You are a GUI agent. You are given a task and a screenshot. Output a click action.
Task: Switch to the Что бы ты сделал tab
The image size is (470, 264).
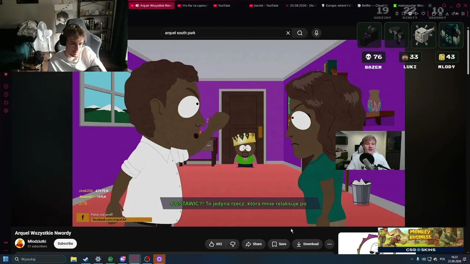click(x=193, y=5)
